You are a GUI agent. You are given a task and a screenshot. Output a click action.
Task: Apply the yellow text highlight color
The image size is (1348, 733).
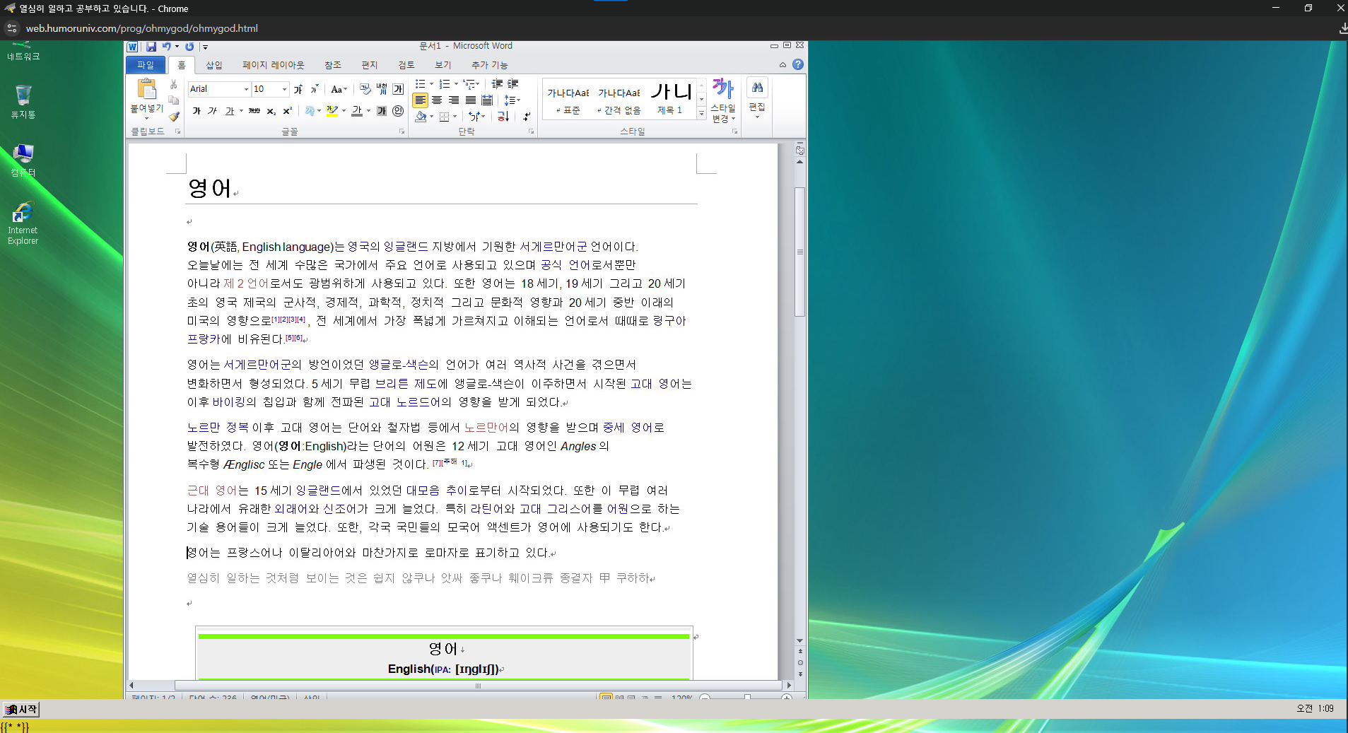click(332, 111)
